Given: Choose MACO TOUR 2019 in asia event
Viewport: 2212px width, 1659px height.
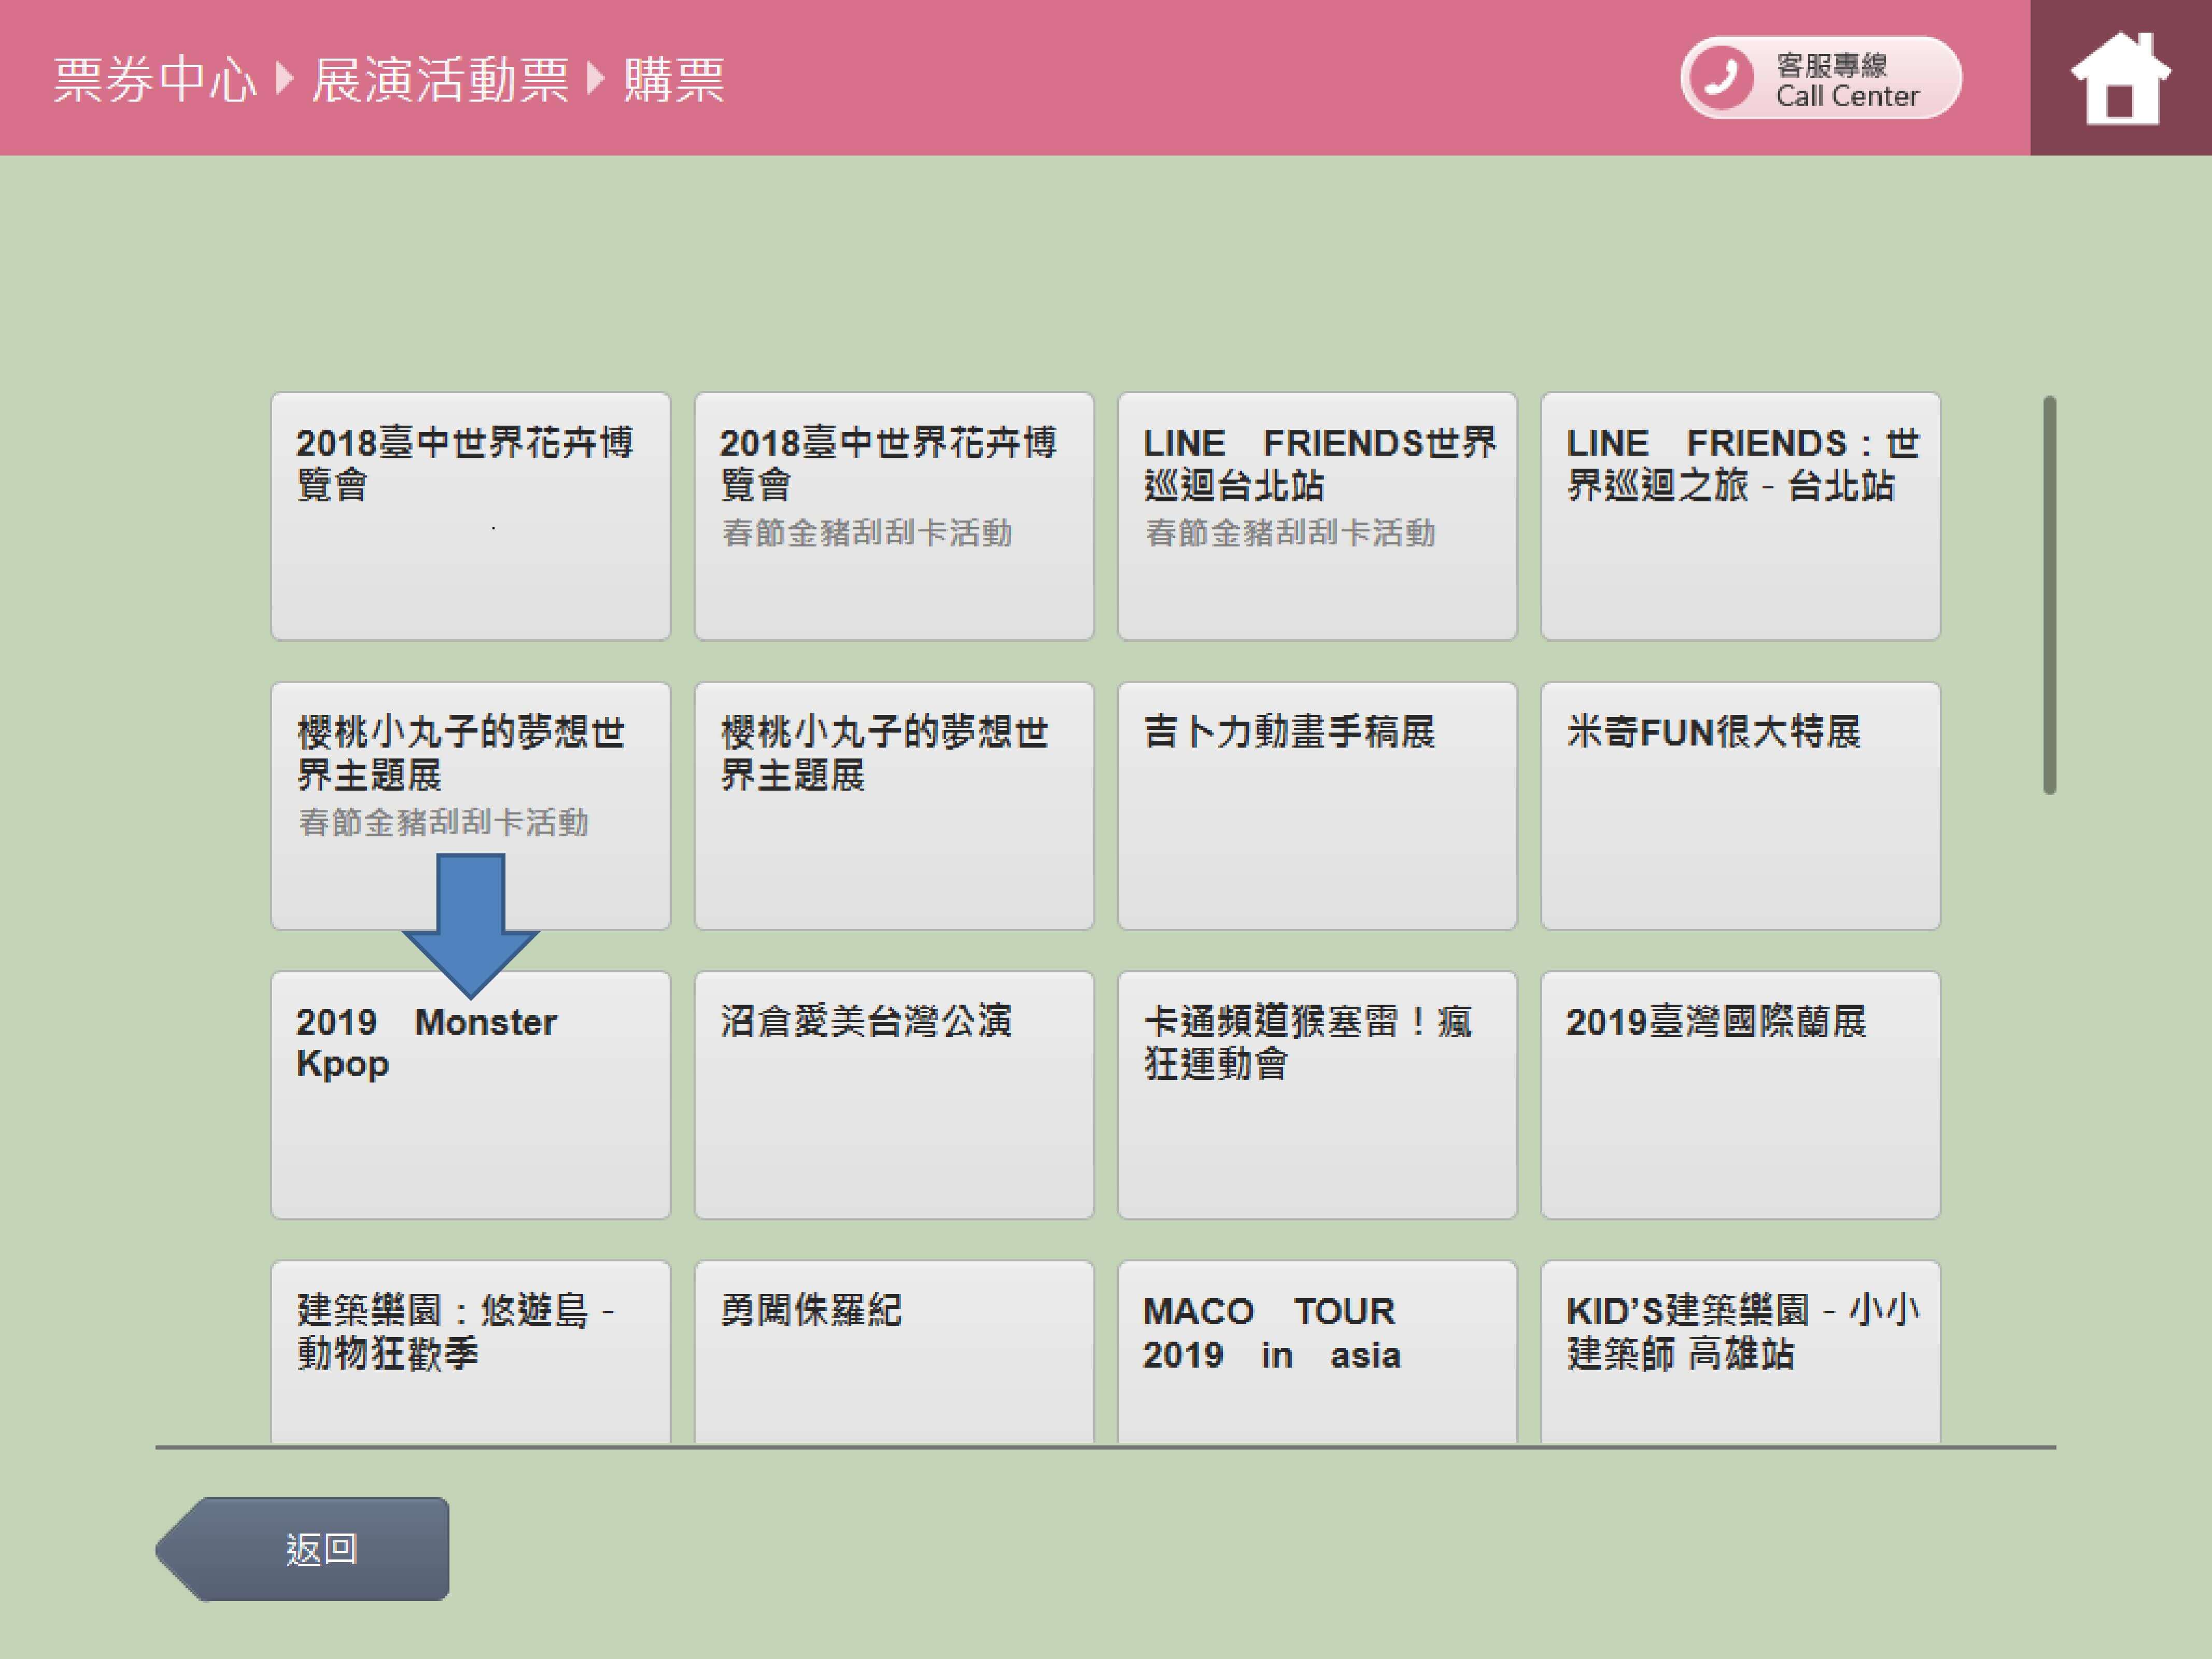Looking at the screenshot, I should [1317, 1351].
